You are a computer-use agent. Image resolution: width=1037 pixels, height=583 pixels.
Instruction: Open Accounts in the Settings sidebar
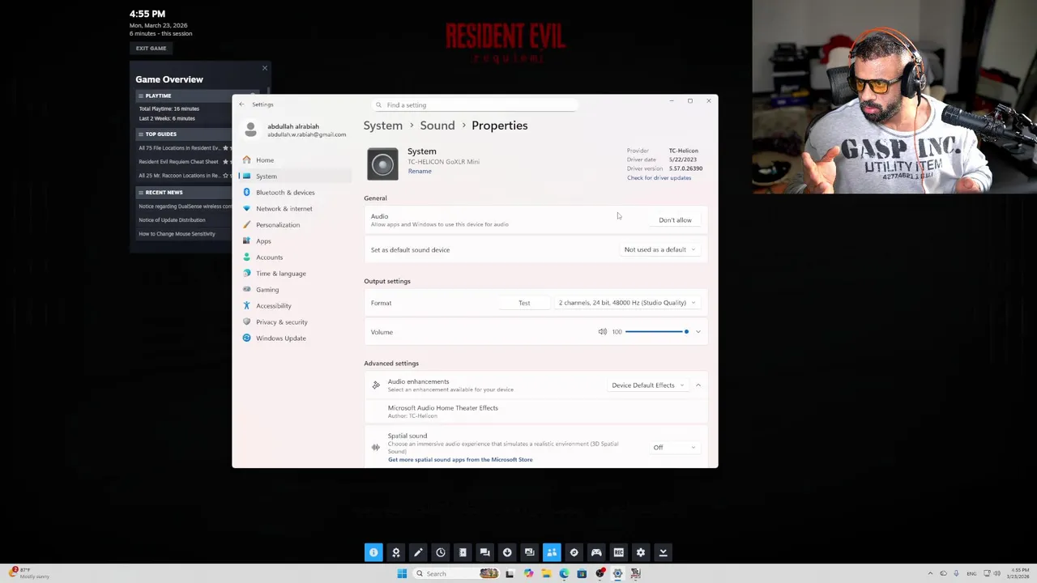[296, 257]
